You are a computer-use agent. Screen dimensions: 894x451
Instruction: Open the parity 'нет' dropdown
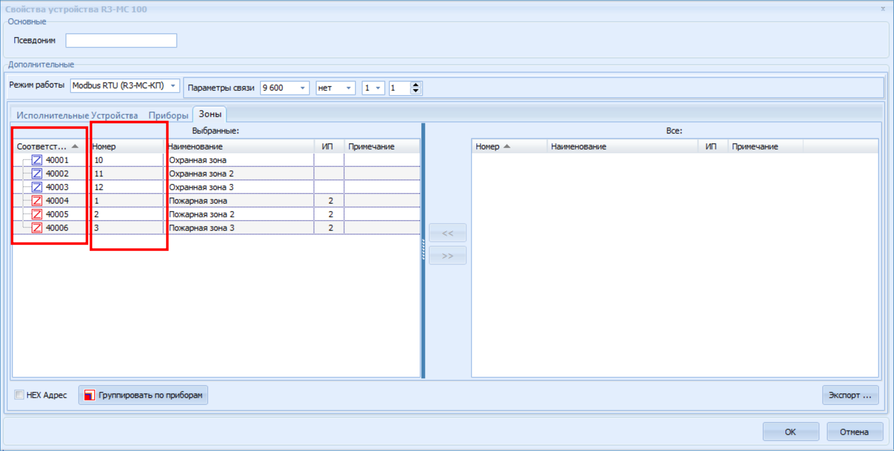[348, 88]
